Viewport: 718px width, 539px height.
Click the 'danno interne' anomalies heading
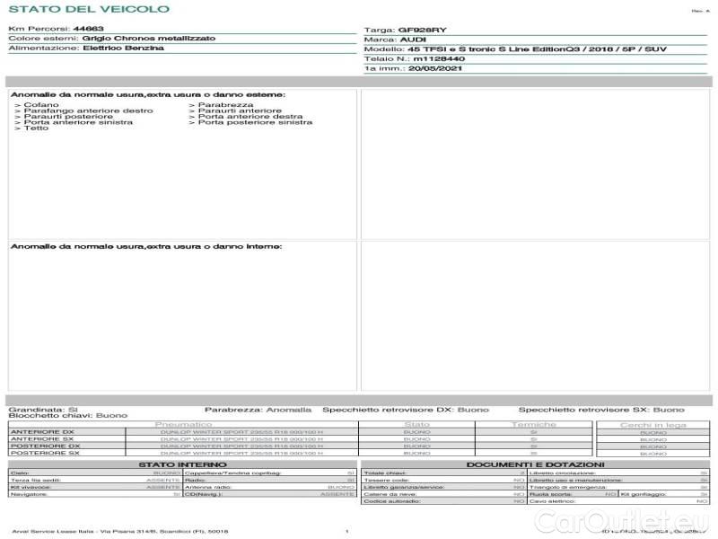146,246
